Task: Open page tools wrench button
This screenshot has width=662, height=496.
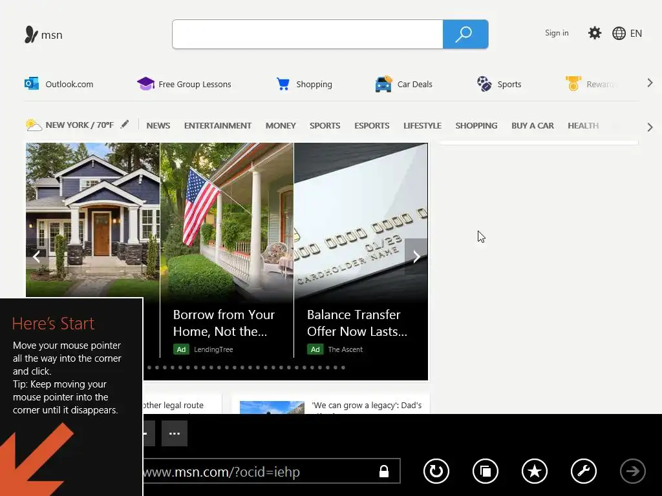Action: point(584,471)
